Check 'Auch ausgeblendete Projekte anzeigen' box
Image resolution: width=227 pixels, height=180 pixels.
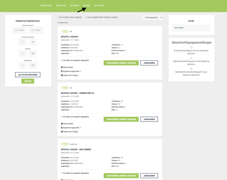coord(86,17)
